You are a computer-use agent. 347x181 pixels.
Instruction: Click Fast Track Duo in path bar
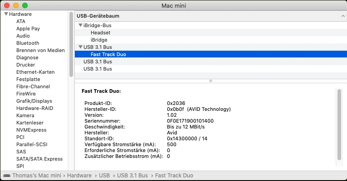click(x=174, y=176)
